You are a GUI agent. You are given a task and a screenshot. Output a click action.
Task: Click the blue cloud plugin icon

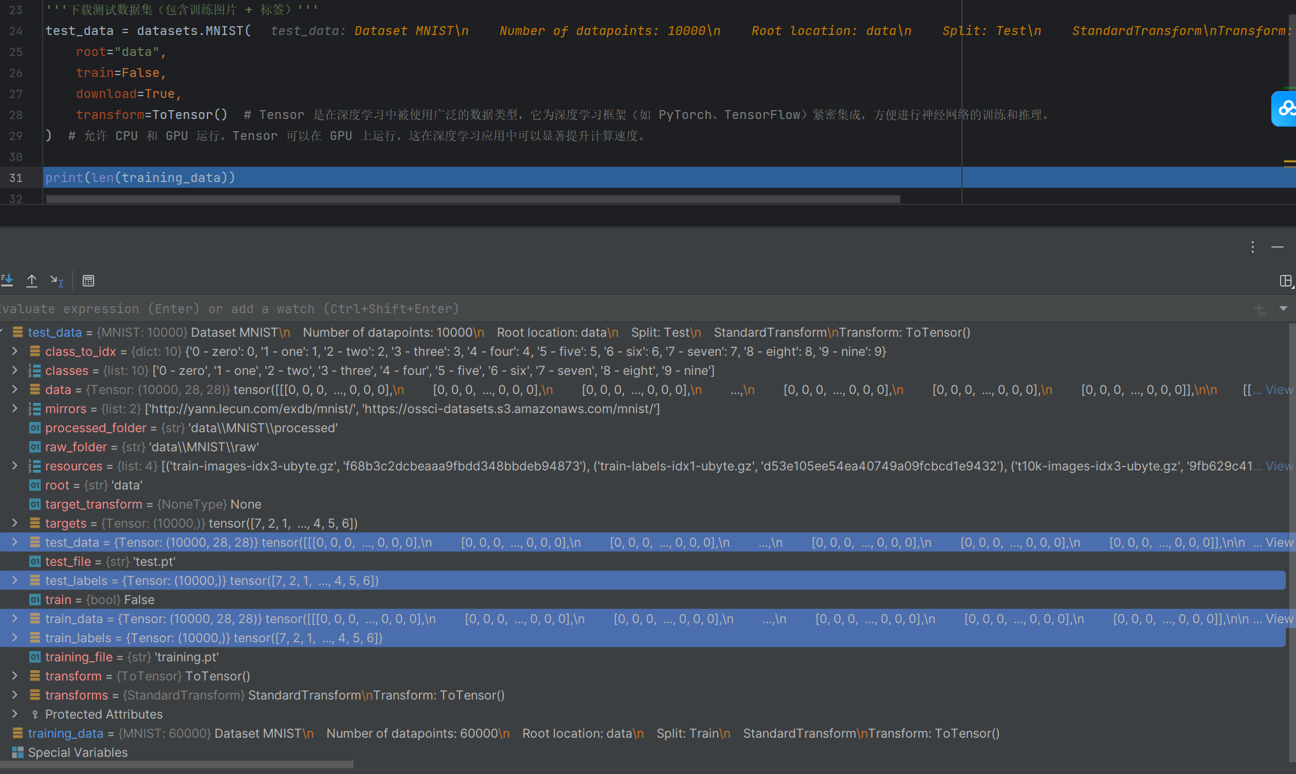pos(1285,109)
